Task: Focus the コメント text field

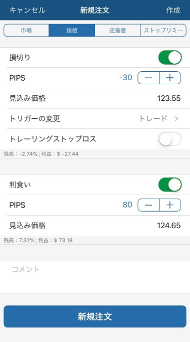Action: pos(95,277)
